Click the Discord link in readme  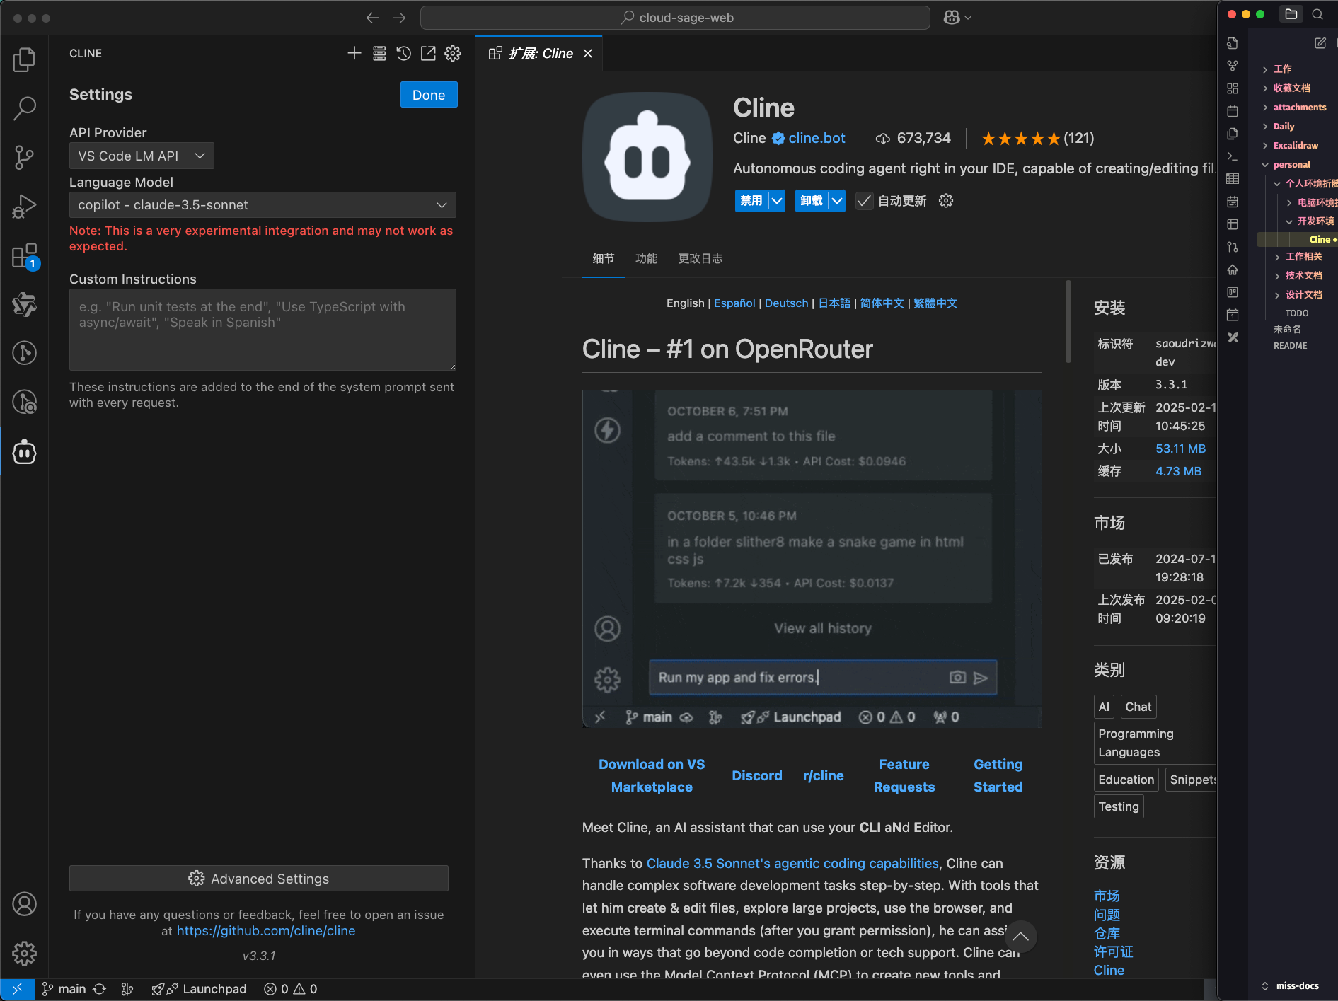point(757,775)
